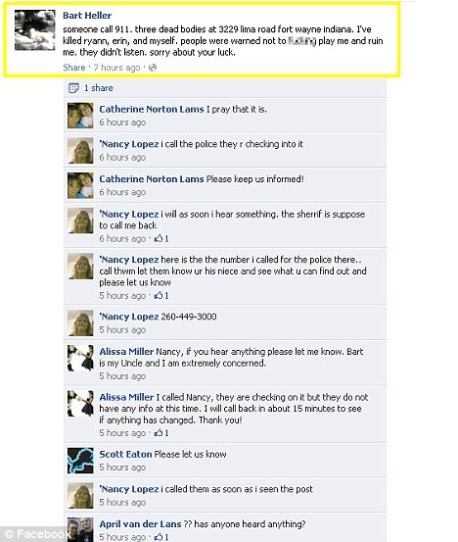Click Catherine Norton Lams name on 'I pray' comment
The width and height of the screenshot is (458, 542).
pos(151,109)
